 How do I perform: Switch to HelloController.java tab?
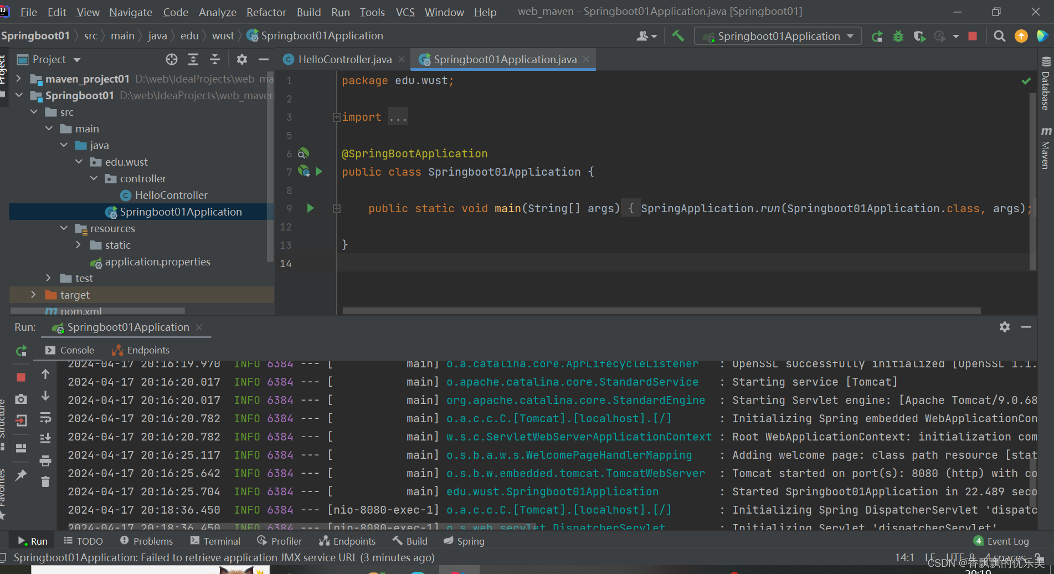(345, 59)
